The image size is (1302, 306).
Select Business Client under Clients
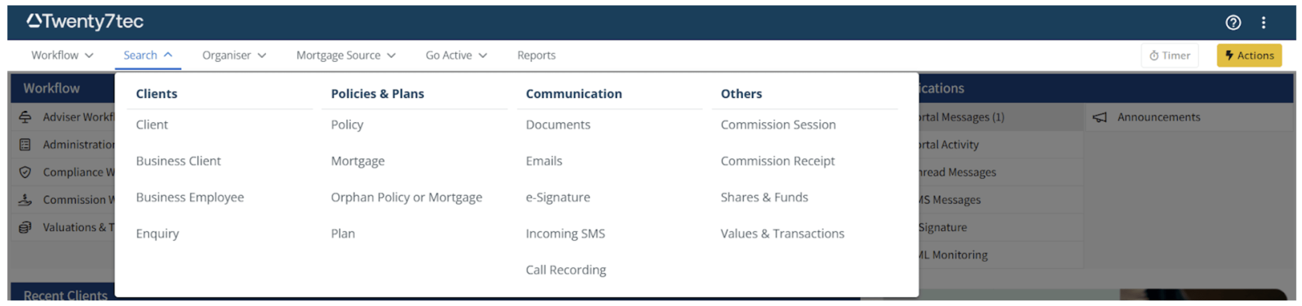click(x=178, y=161)
